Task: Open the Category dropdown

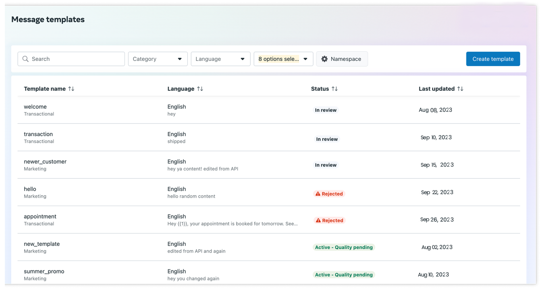Action: [x=158, y=59]
